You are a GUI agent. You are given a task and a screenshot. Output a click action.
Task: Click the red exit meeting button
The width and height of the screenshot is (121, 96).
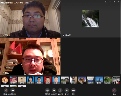tap(114, 90)
